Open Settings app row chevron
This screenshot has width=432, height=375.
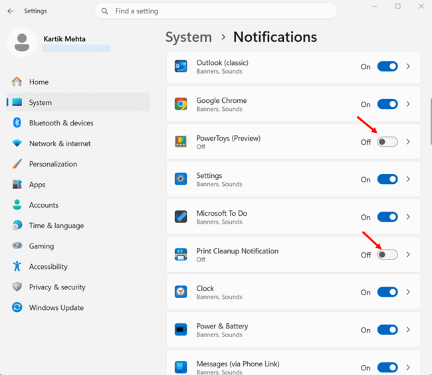click(408, 179)
